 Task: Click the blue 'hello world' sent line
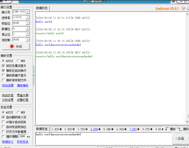point(44,22)
